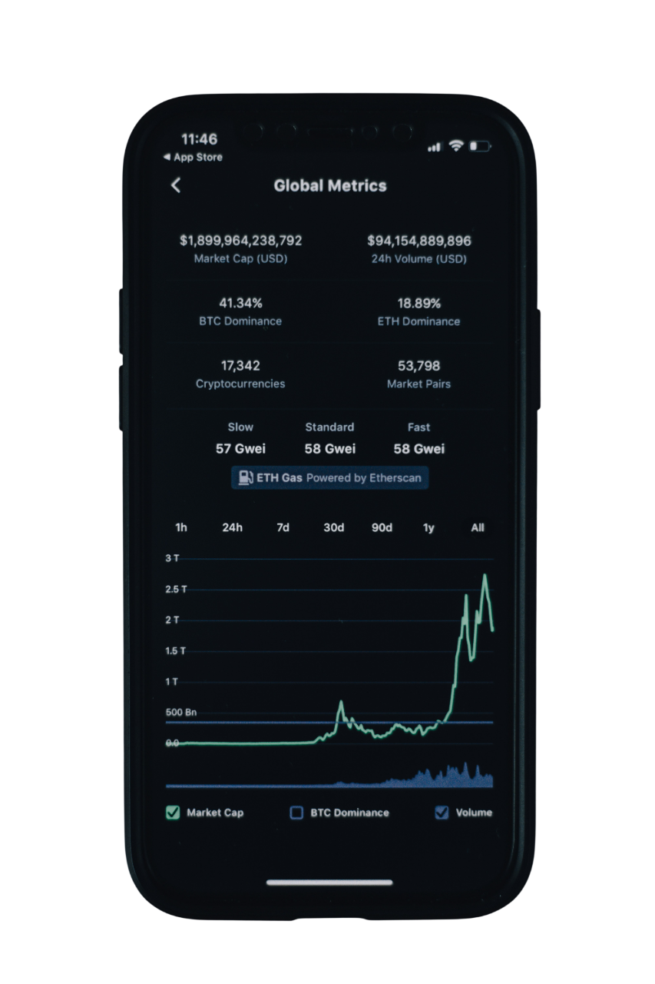Switch chart to 30d range
655x984 pixels.
tap(333, 527)
